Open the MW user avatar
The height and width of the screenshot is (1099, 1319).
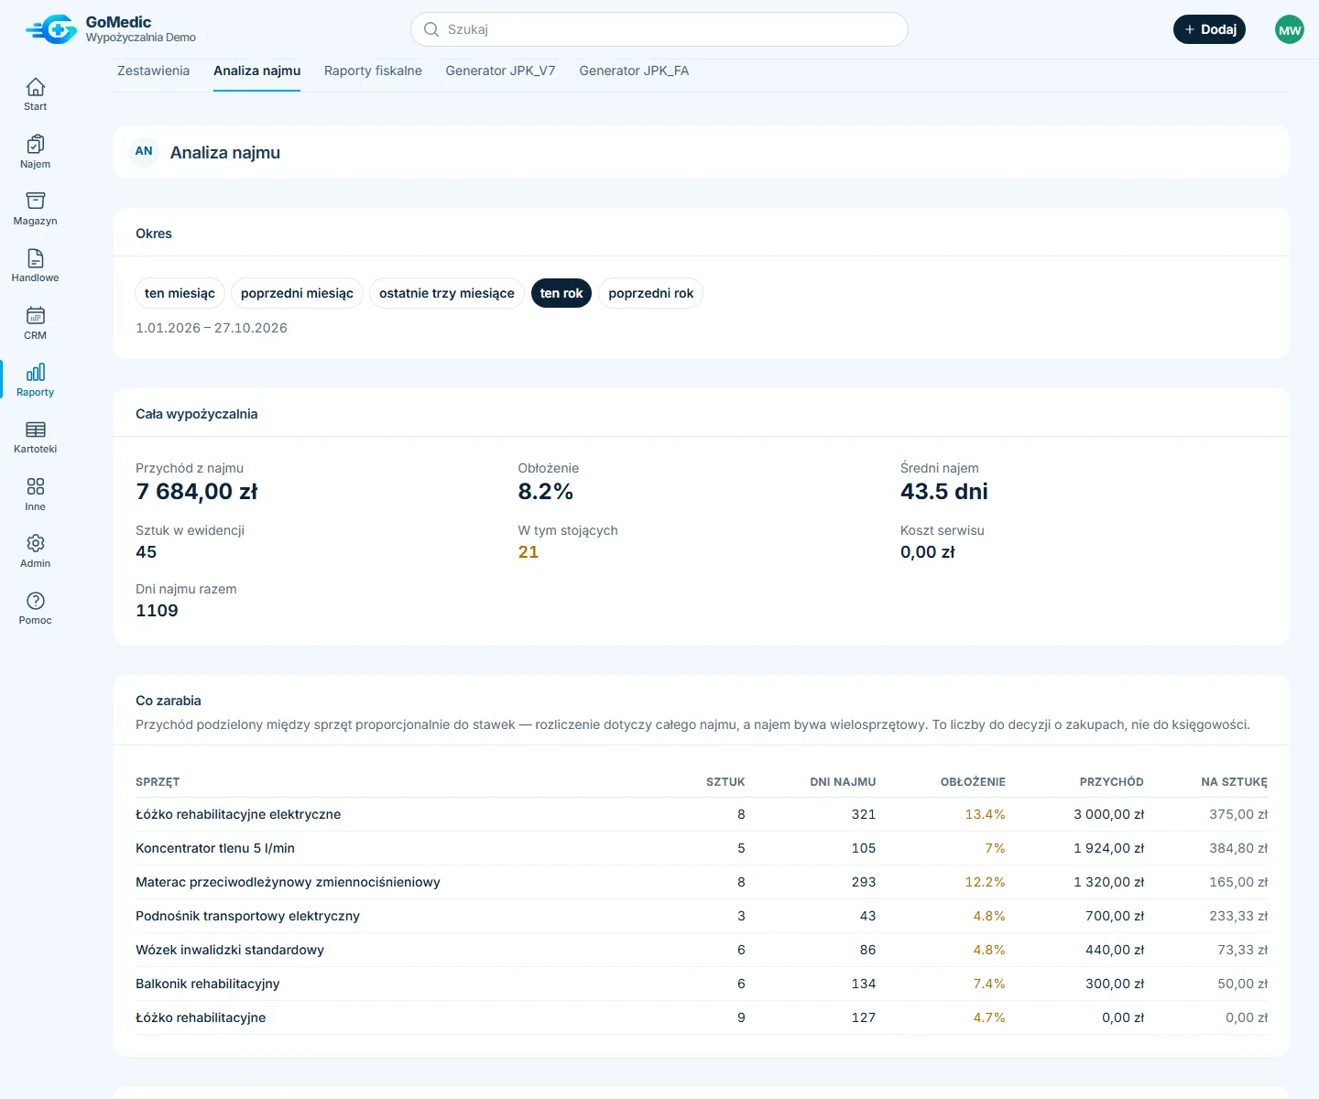click(1290, 29)
